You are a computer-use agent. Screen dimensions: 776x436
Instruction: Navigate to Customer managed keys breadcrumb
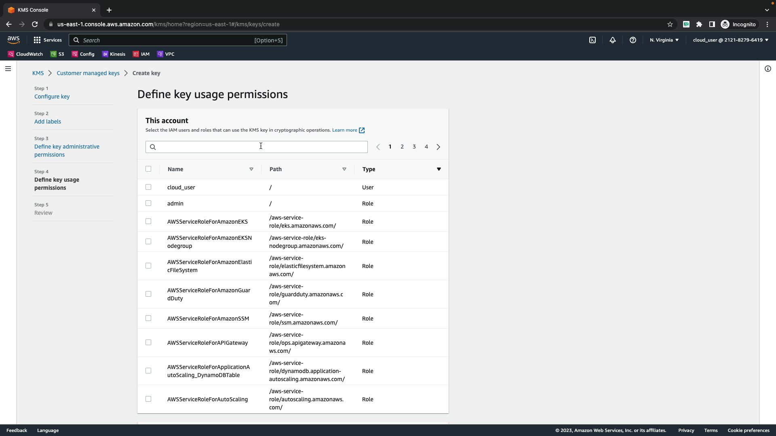click(88, 73)
